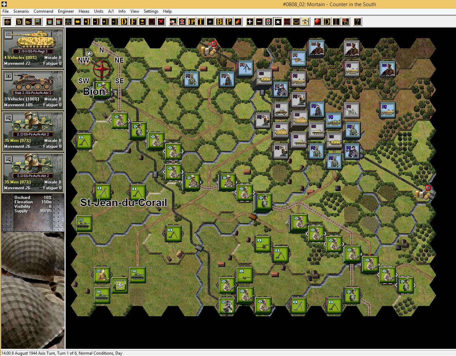456x356 pixels.
Task: Open file using the folder toolbar icon
Action: click(x=28, y=22)
